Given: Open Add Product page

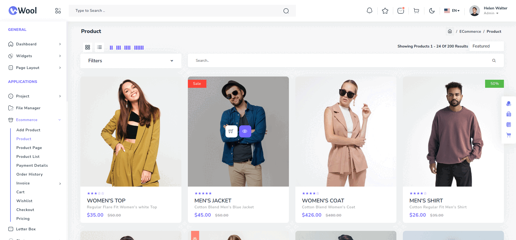Looking at the screenshot, I should (x=28, y=130).
